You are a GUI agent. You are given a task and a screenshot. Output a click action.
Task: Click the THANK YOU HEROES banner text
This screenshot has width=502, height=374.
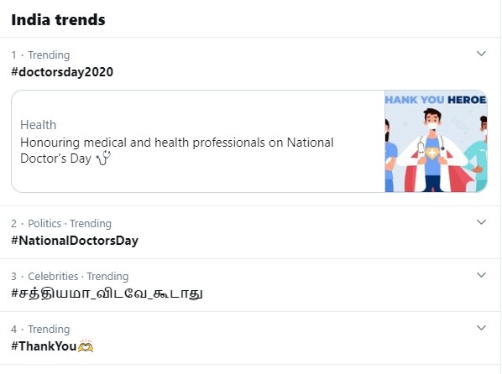436,100
